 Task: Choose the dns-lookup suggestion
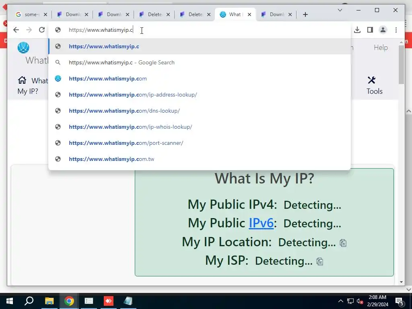[200, 111]
